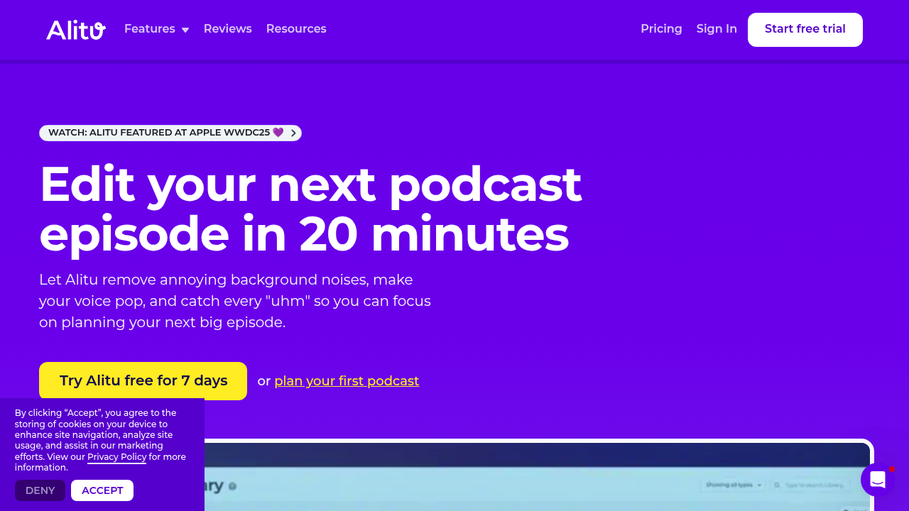Click the arrow chevron on WWDC25 banner
The height and width of the screenshot is (511, 909).
[x=293, y=133]
